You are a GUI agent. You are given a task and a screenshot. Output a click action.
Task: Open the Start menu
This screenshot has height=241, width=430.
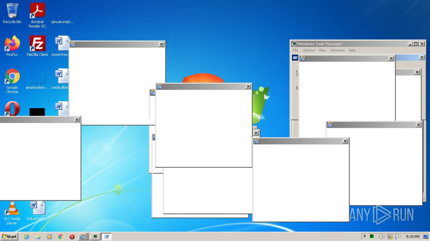coord(9,237)
